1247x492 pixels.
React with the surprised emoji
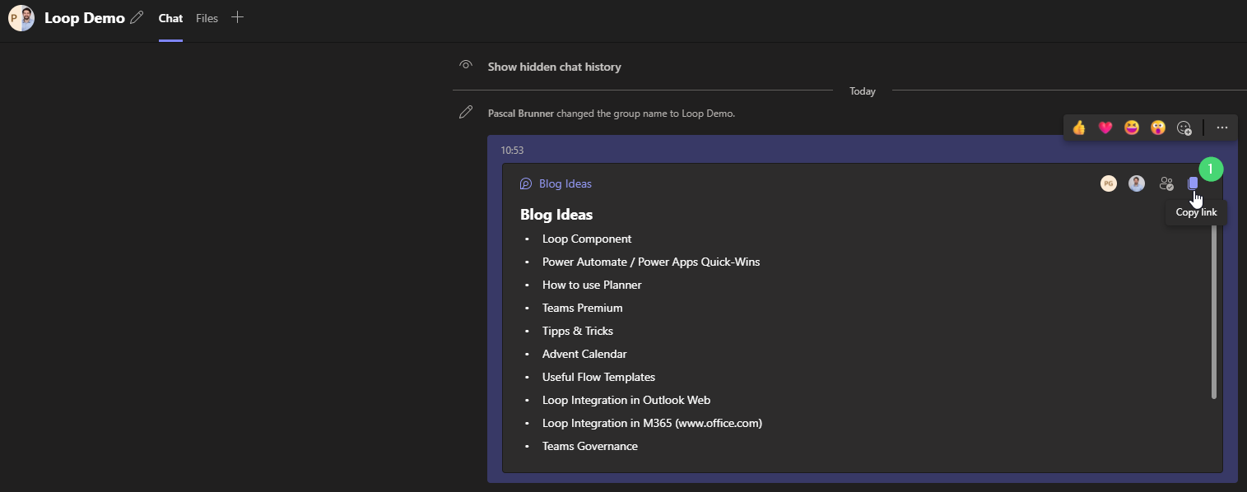pos(1158,128)
